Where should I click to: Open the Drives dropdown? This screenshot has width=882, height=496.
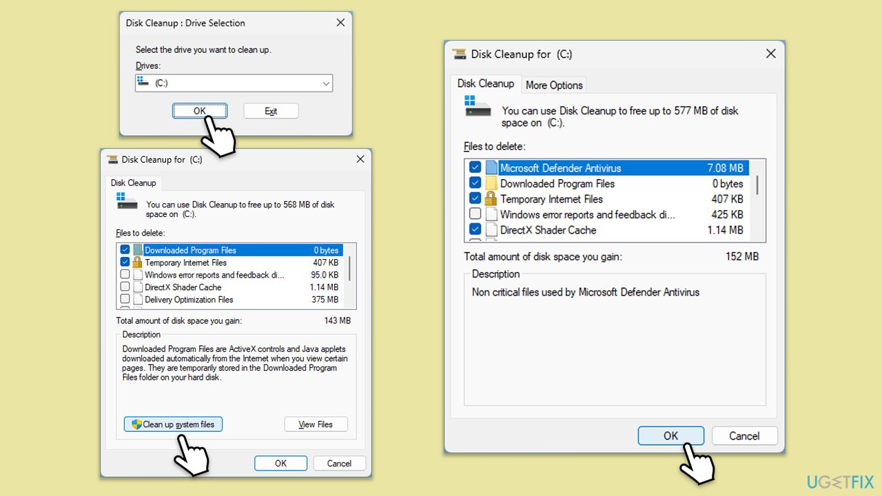pyautogui.click(x=326, y=83)
